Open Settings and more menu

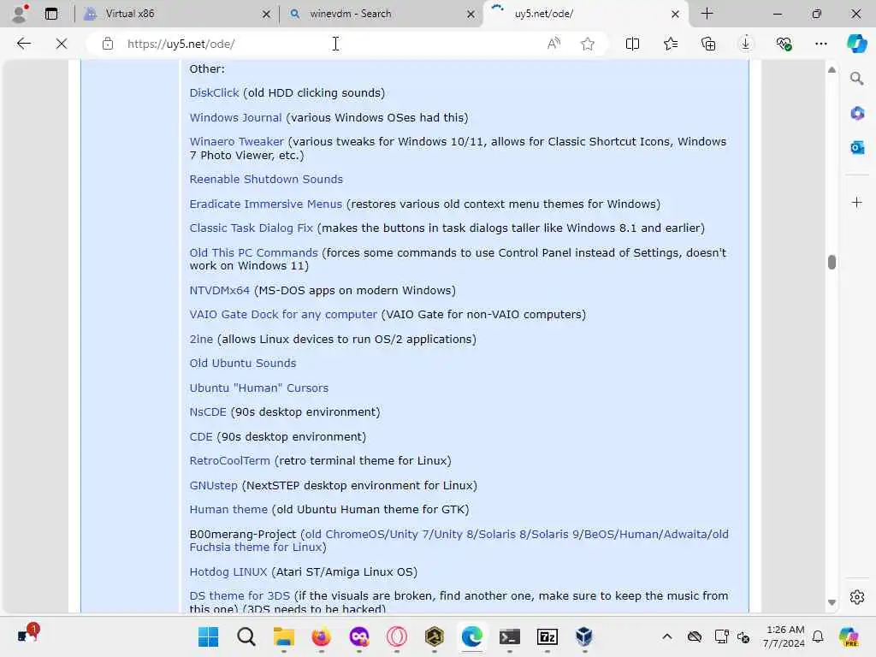(820, 44)
